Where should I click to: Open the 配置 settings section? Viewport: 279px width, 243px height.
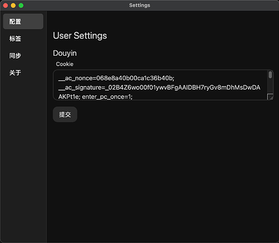click(x=23, y=21)
